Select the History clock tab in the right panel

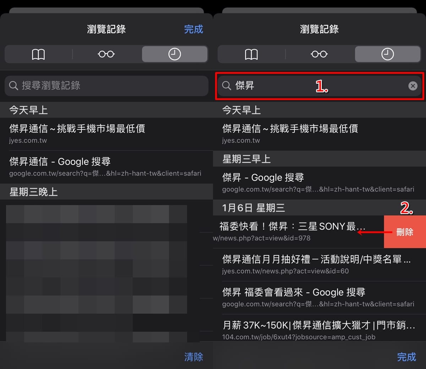388,54
